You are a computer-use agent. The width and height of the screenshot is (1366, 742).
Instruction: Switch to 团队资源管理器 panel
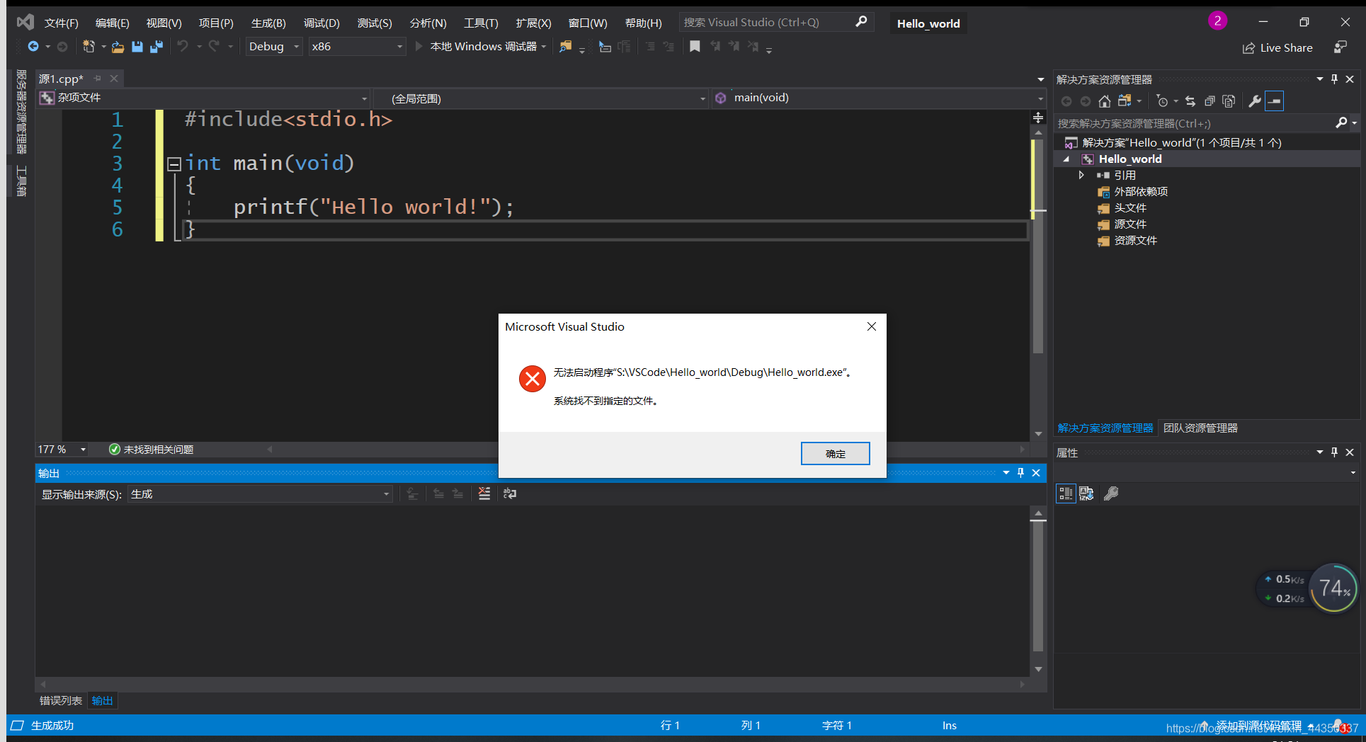tap(1200, 428)
